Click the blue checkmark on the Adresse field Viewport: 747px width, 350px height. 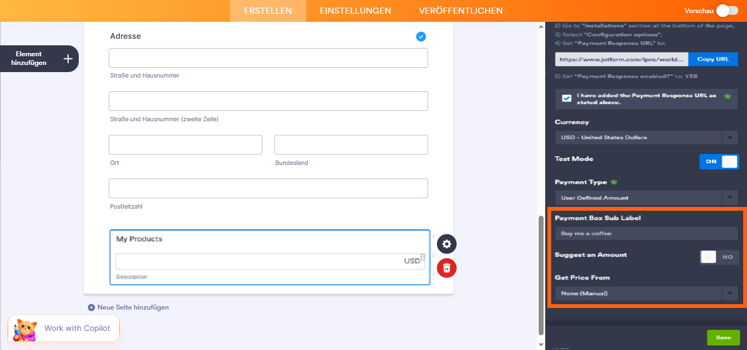tap(421, 37)
